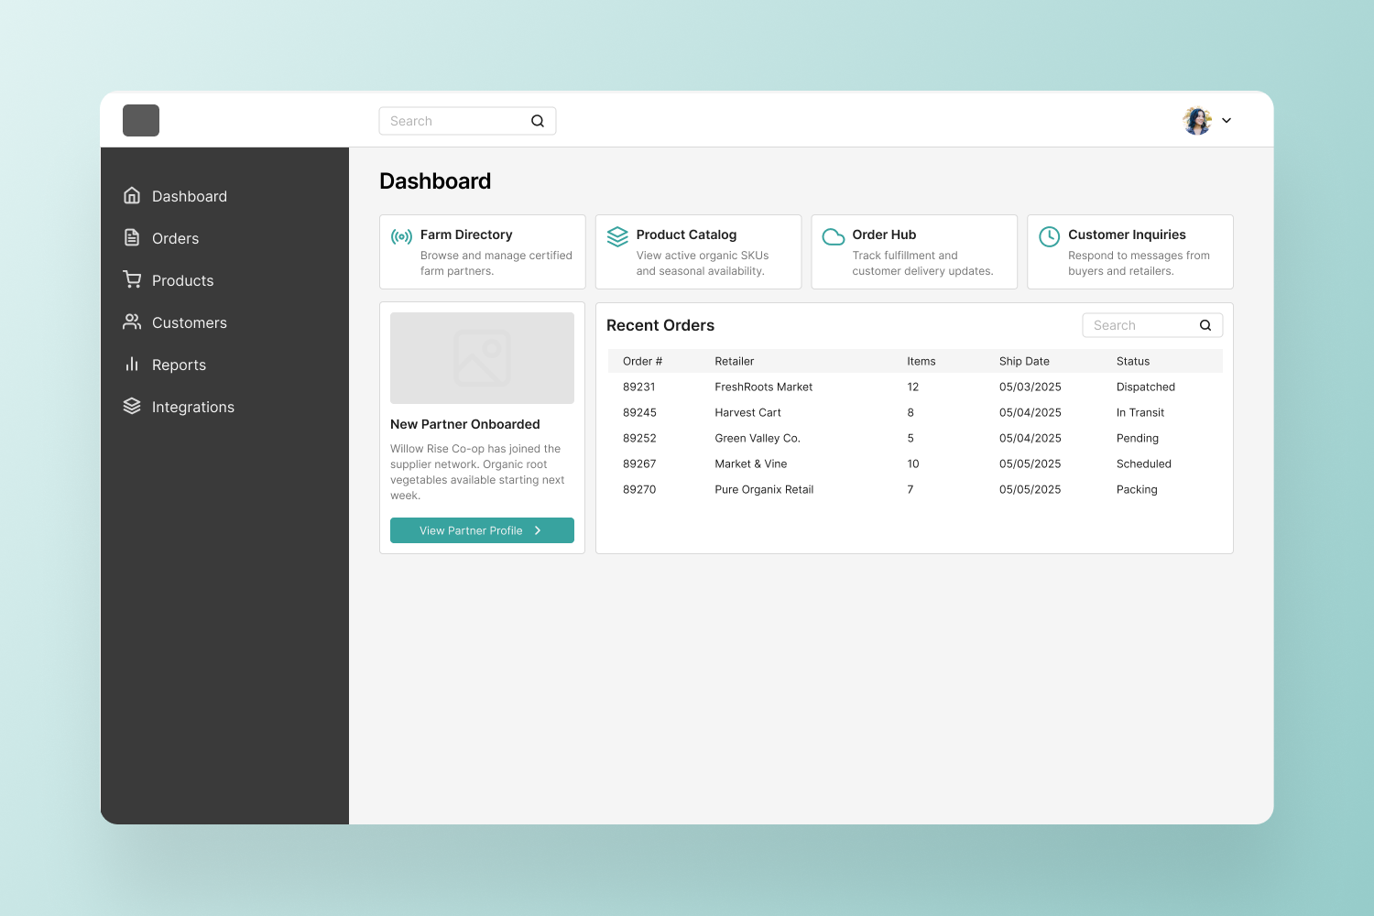Screen dimensions: 1374x916
Task: Focus the Recent Orders Search field
Action: 1152,325
